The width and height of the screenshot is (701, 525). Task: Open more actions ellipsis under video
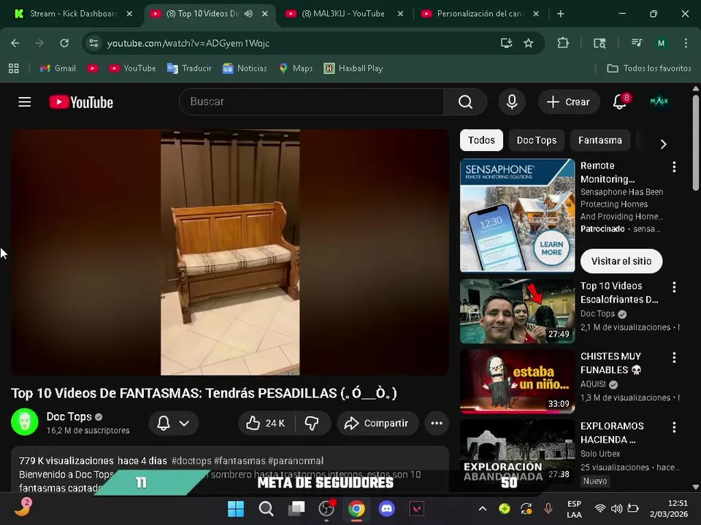pyautogui.click(x=437, y=423)
